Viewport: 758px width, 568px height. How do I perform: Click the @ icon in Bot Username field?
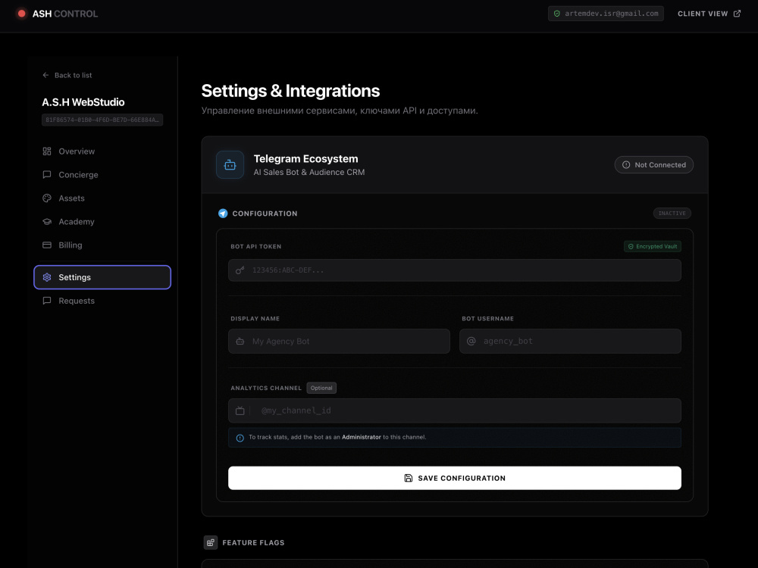coord(471,341)
